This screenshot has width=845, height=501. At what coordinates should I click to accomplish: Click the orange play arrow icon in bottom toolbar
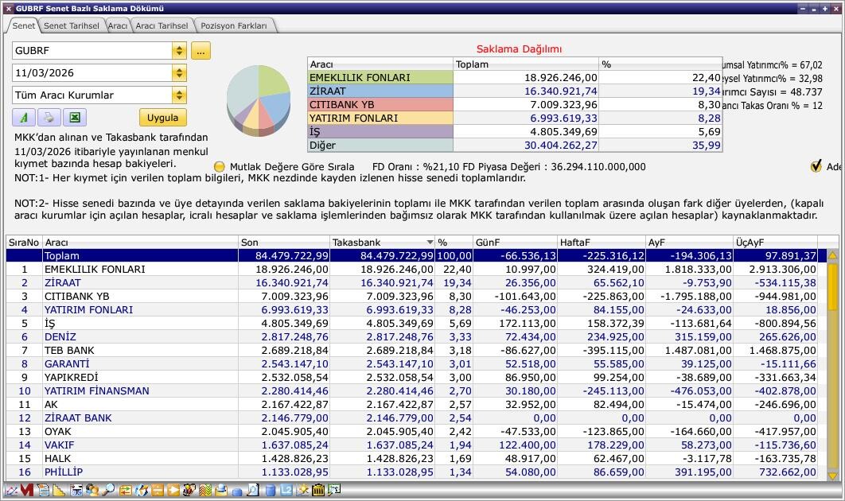(x=173, y=491)
